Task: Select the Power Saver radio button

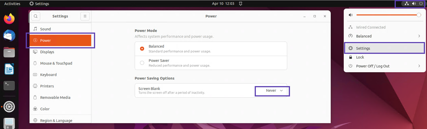Action: (x=142, y=63)
